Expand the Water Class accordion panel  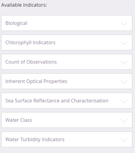(x=67, y=120)
